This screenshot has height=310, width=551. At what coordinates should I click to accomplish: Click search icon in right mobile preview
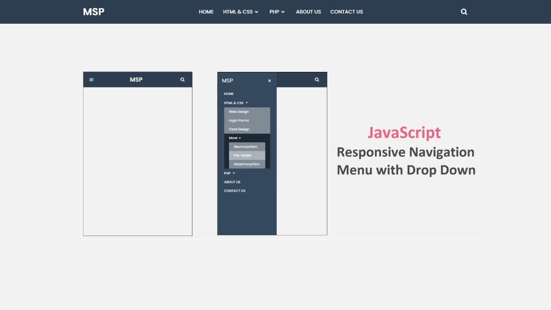[317, 80]
